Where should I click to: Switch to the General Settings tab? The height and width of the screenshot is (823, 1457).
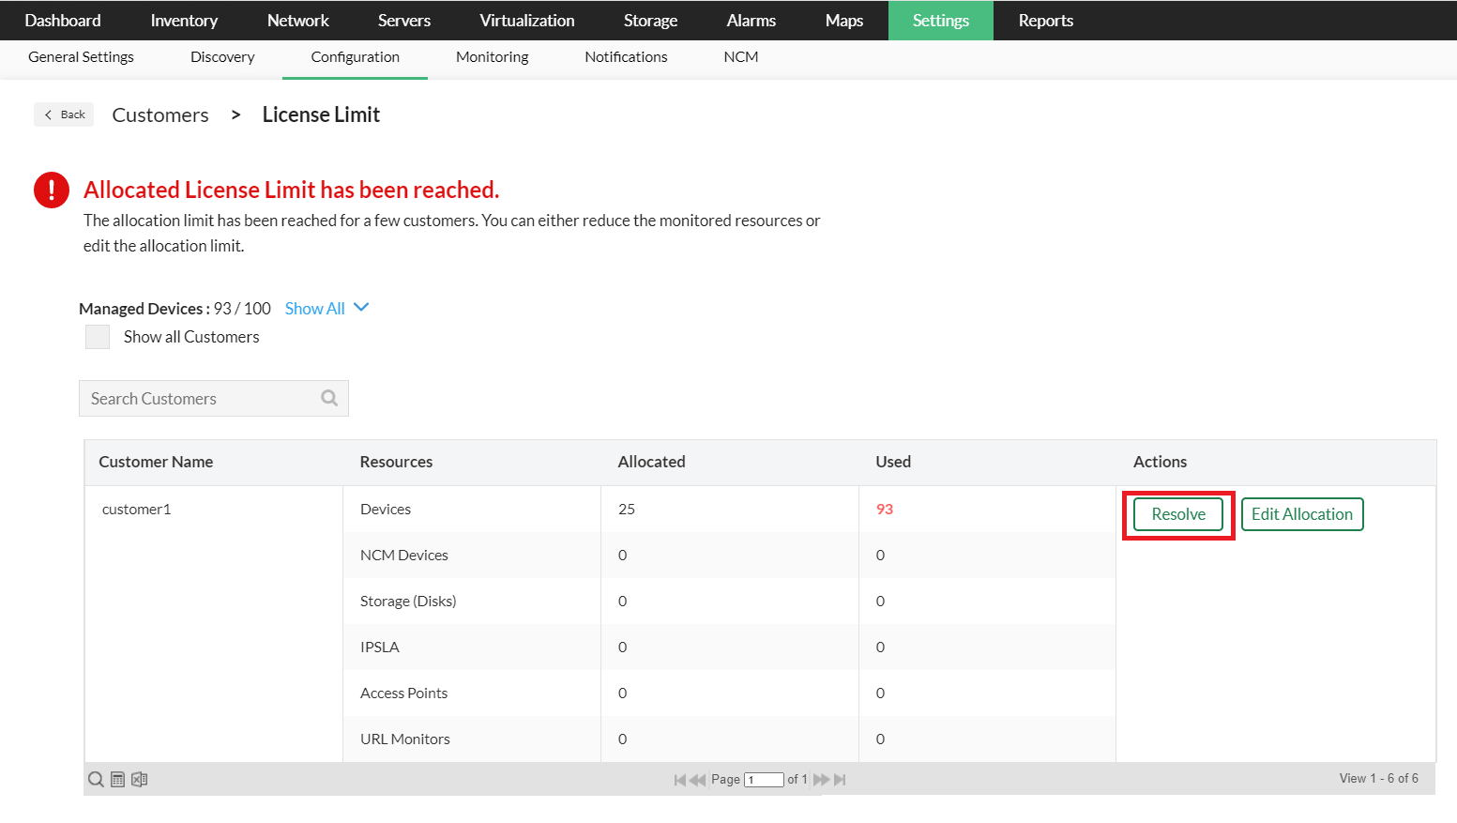click(82, 57)
